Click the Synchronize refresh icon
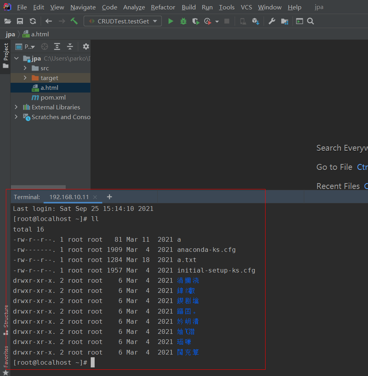The width and height of the screenshot is (368, 376). 33,21
